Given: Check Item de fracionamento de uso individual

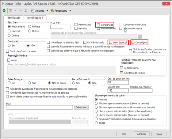Looking at the screenshot, I should point(48,47).
